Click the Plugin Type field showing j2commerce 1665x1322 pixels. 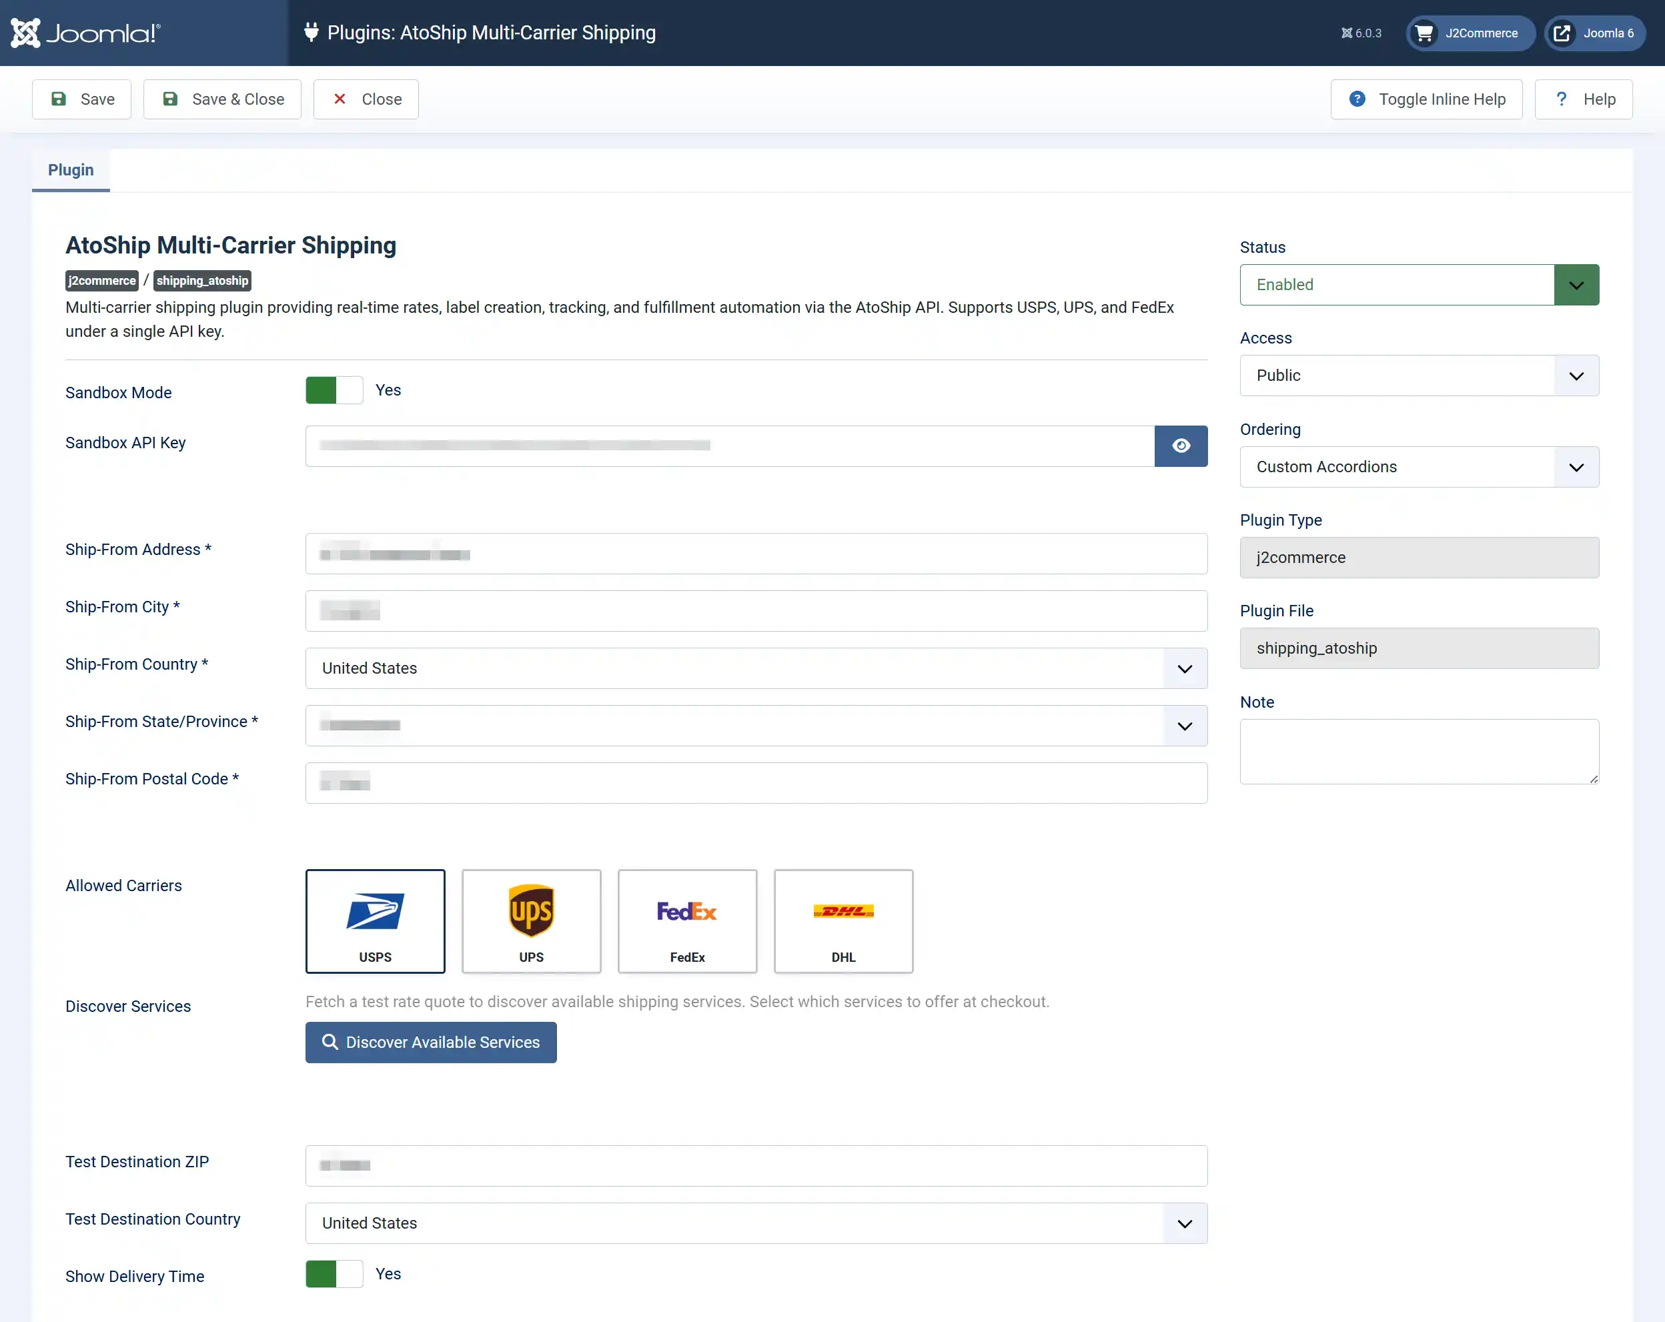1420,558
